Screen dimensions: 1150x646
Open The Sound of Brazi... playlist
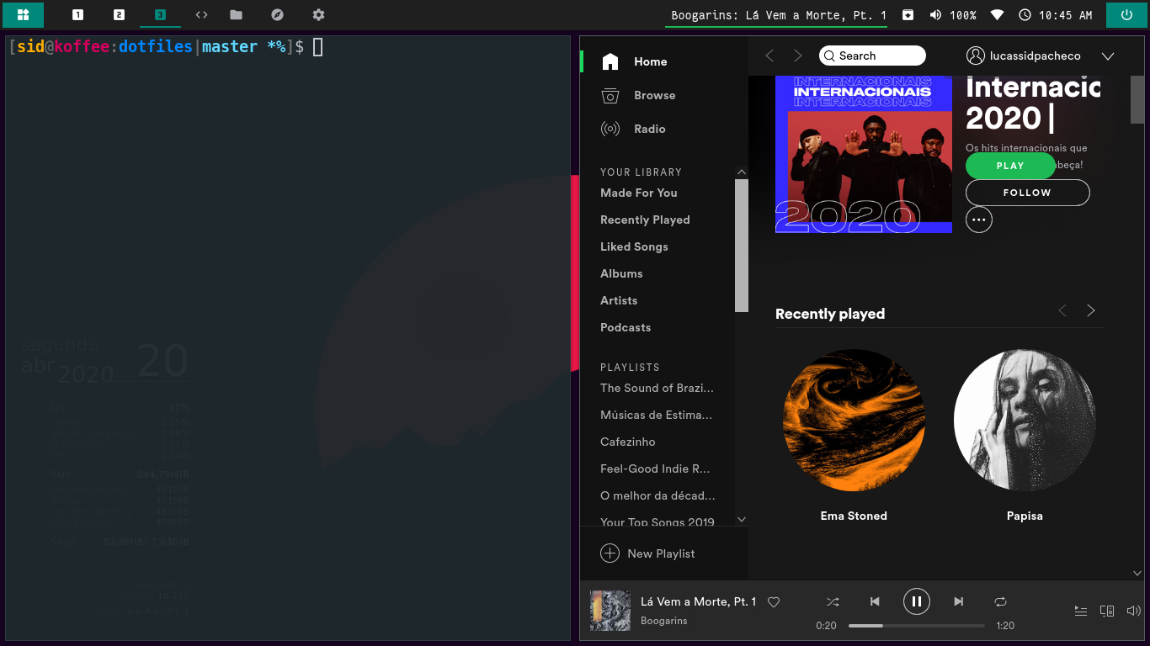click(x=657, y=388)
